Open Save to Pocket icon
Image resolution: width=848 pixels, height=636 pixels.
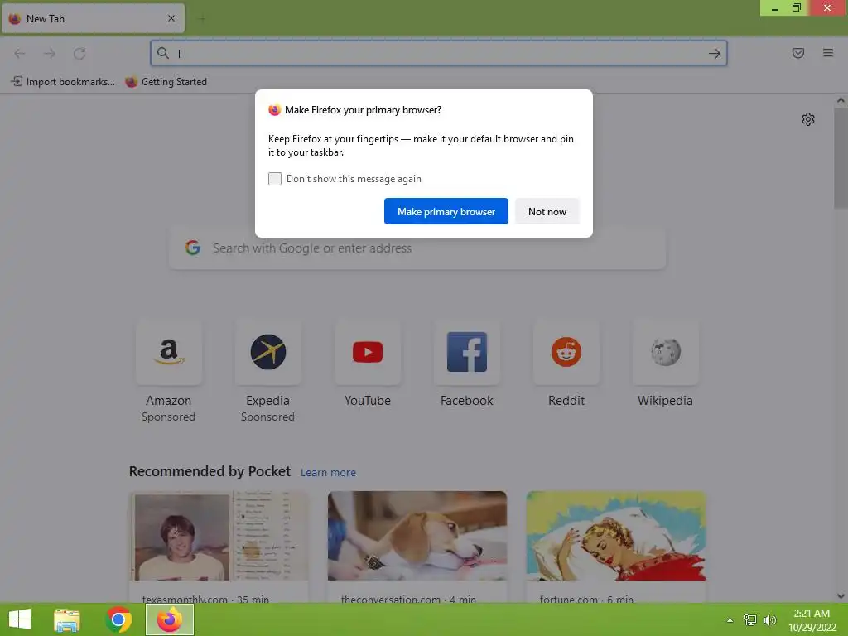pyautogui.click(x=798, y=53)
